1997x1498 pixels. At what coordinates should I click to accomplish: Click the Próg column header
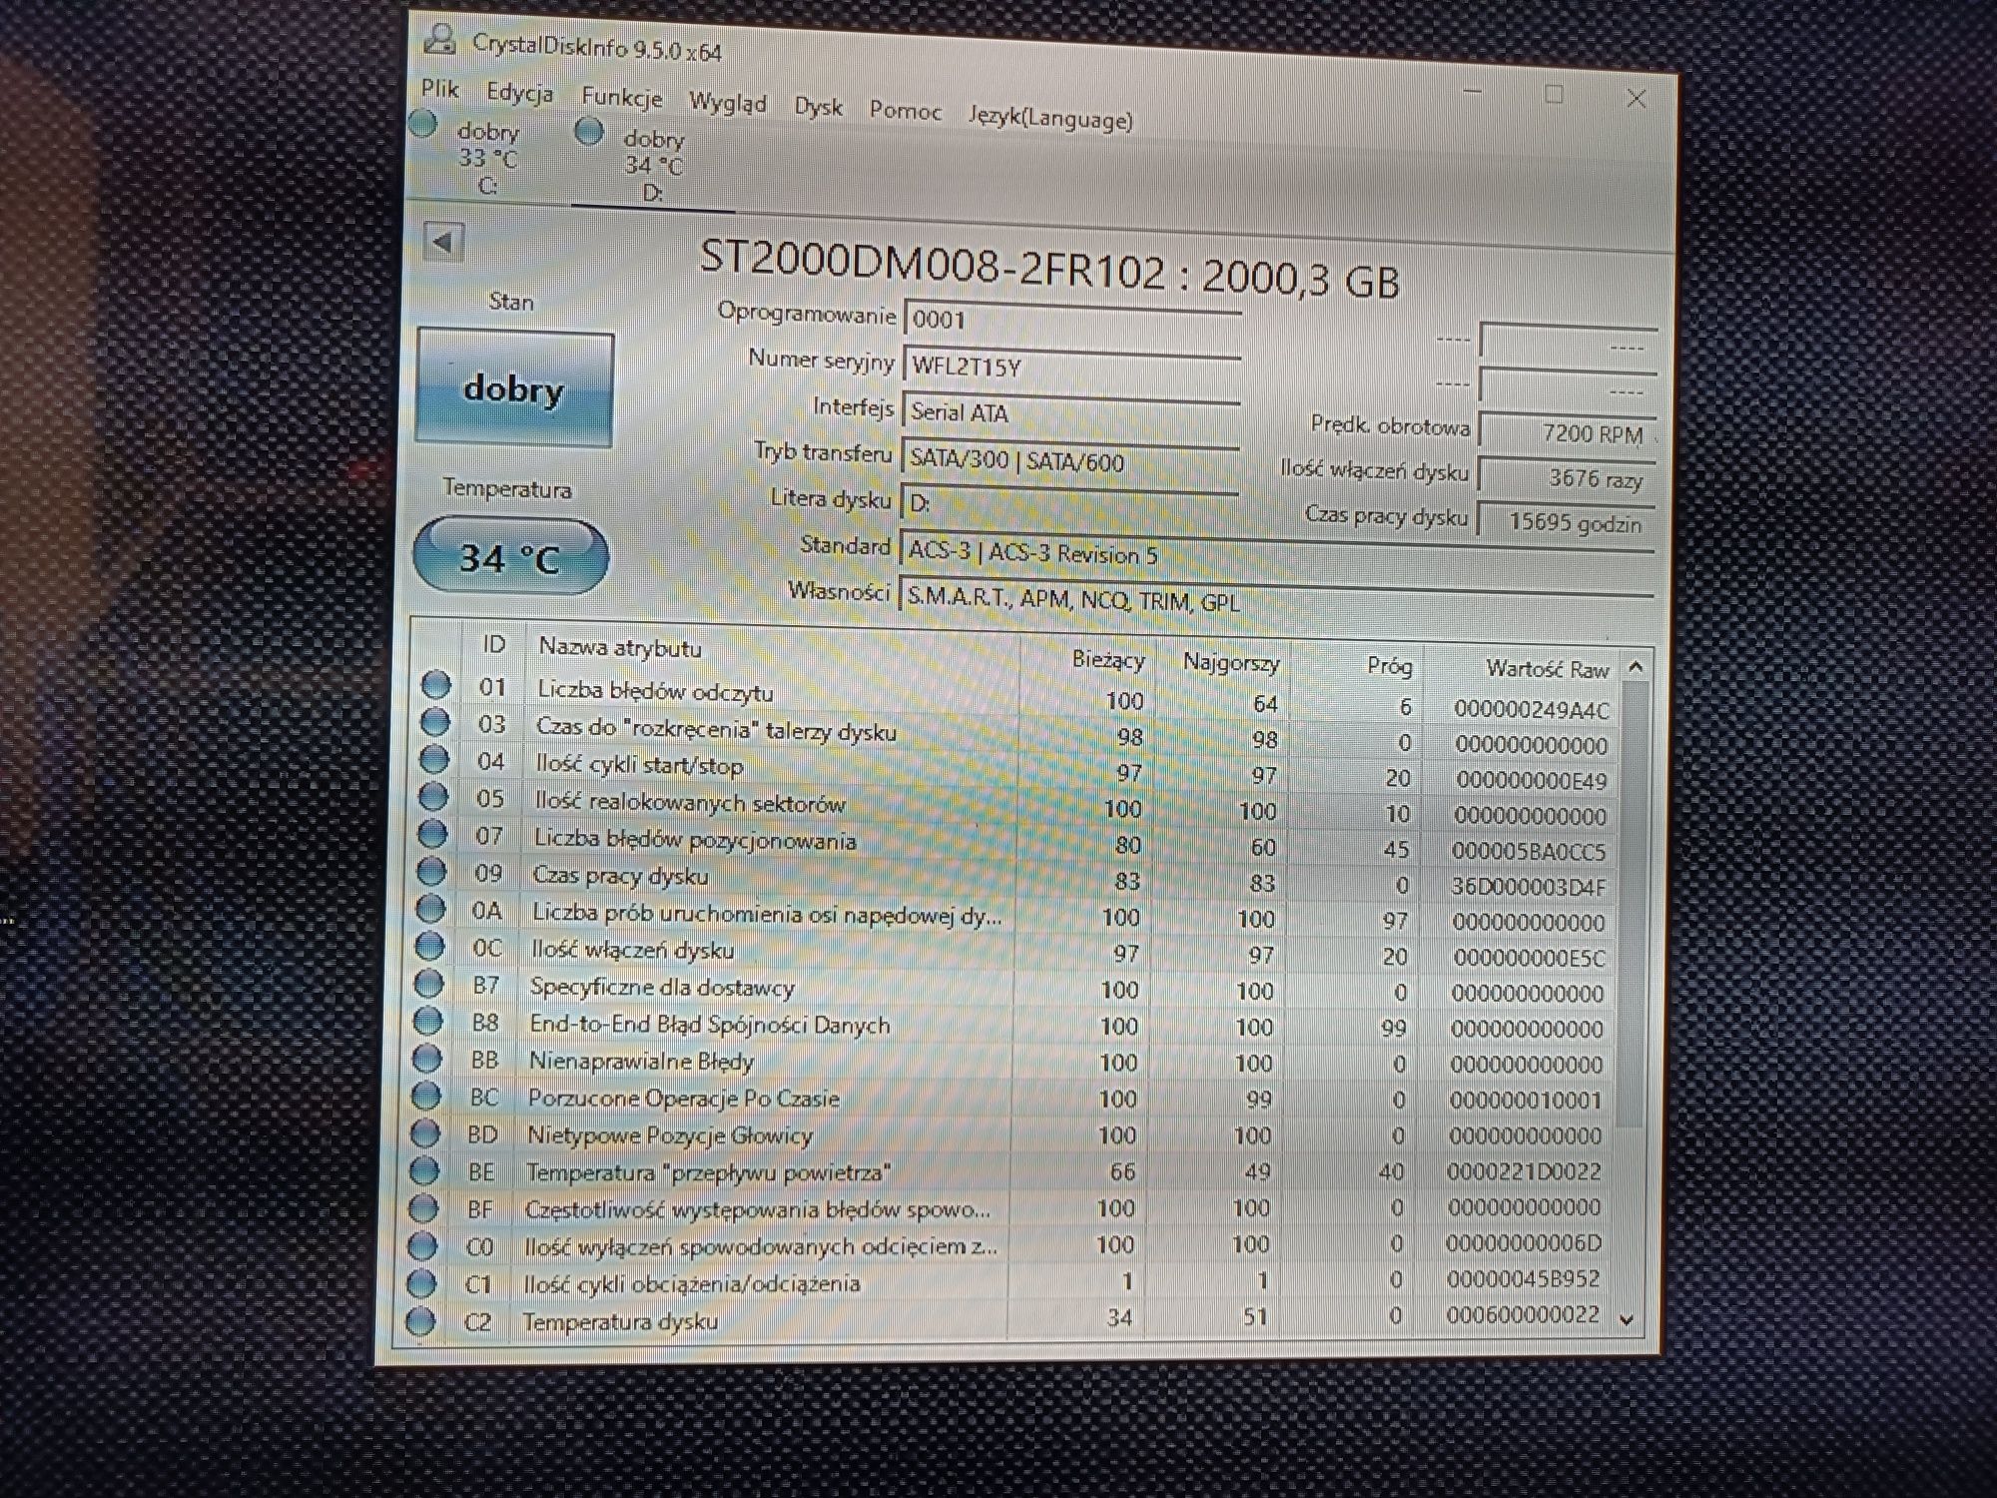tap(1389, 666)
